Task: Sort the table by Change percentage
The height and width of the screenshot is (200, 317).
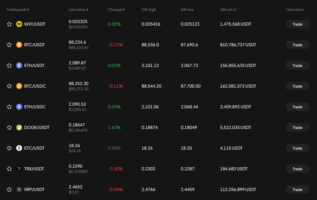Action: [x=116, y=10]
